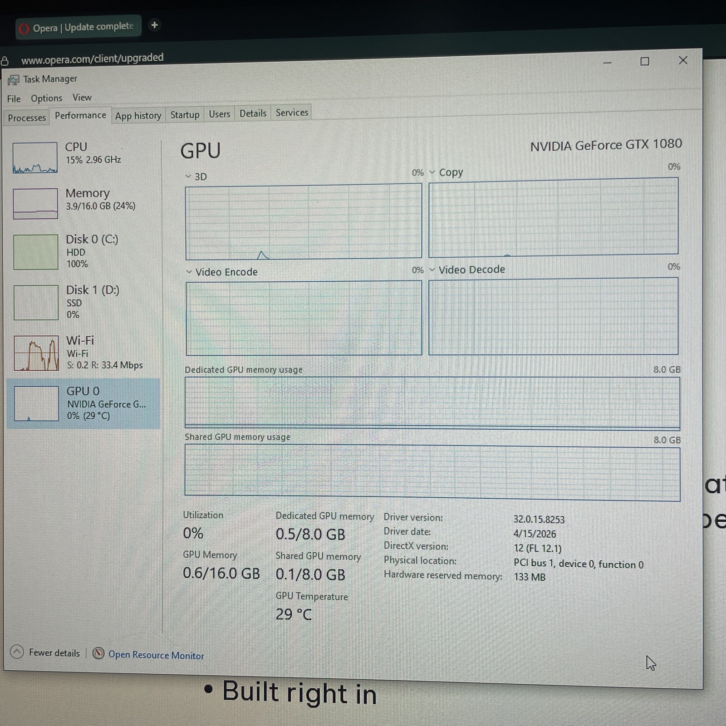Open the Options menu
Screen dimensions: 726x726
[46, 98]
